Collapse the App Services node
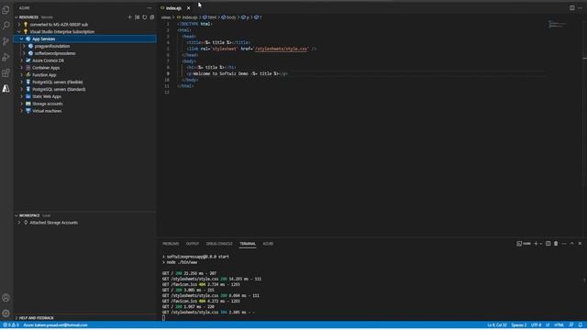 (x=22, y=38)
